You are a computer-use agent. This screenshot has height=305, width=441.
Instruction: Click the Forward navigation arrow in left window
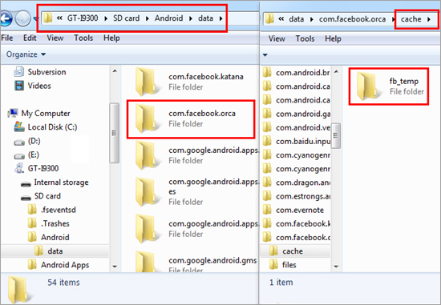(x=22, y=18)
